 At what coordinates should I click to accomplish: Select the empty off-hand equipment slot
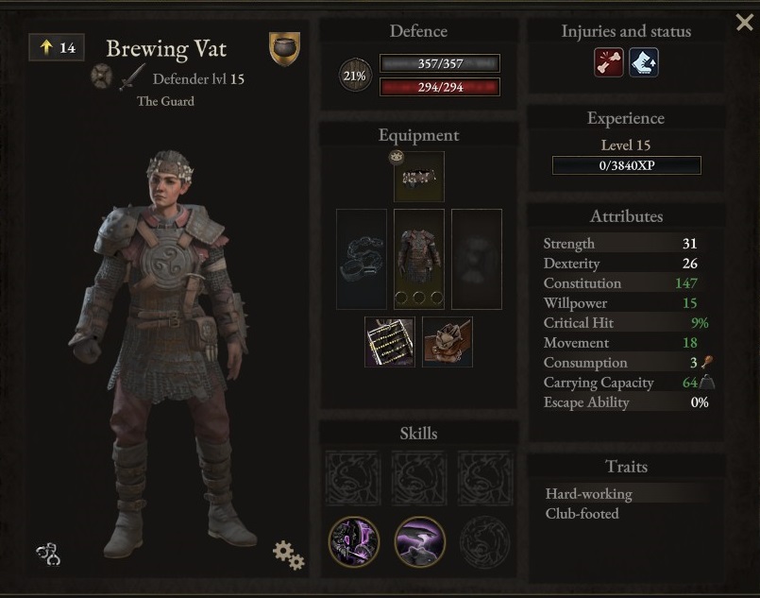tap(477, 259)
